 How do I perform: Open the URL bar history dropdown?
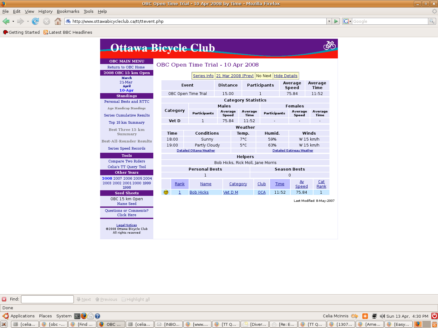click(329, 21)
